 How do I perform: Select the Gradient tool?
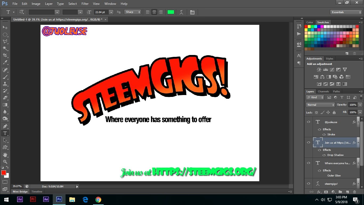tap(5, 105)
